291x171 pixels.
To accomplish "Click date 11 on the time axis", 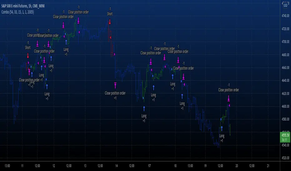I will (22, 166).
